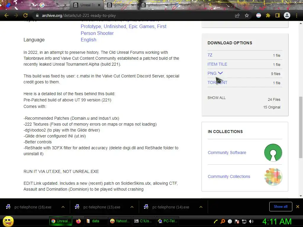Screen dimensions: 303x227
Task: Toggle the browser side panel icon
Action: click(x=278, y=15)
